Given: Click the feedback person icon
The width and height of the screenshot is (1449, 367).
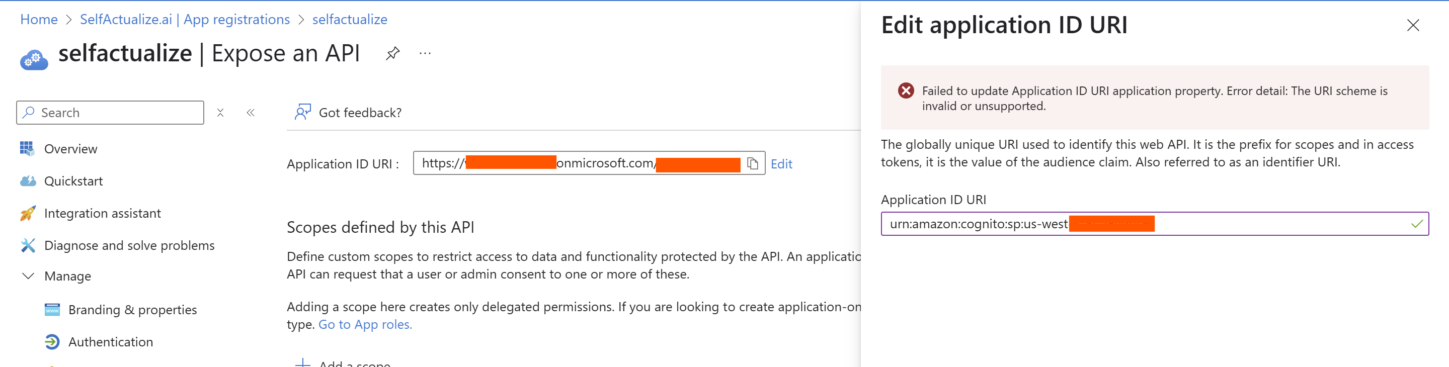Looking at the screenshot, I should coord(302,112).
